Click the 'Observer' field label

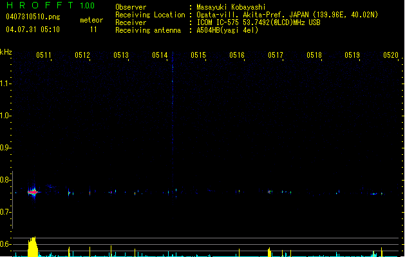coord(131,7)
